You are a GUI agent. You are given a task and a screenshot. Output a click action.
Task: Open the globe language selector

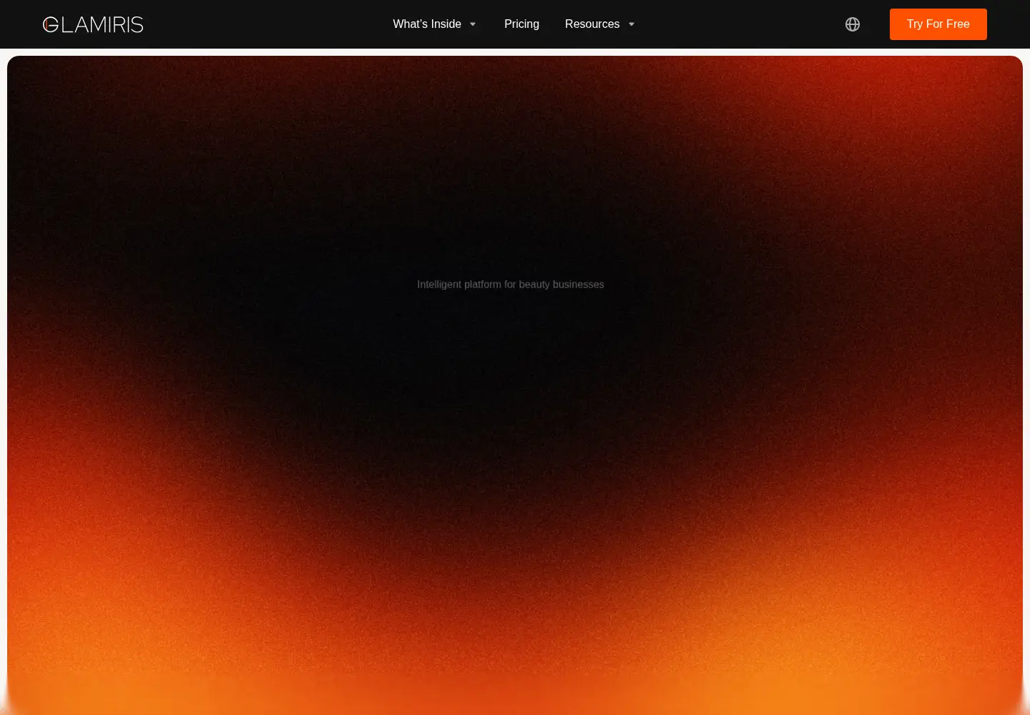coord(853,24)
